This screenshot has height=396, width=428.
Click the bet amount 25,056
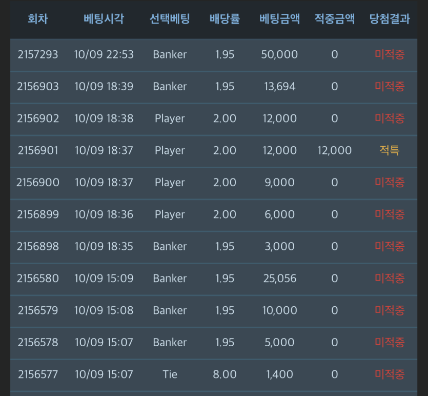[x=279, y=279]
